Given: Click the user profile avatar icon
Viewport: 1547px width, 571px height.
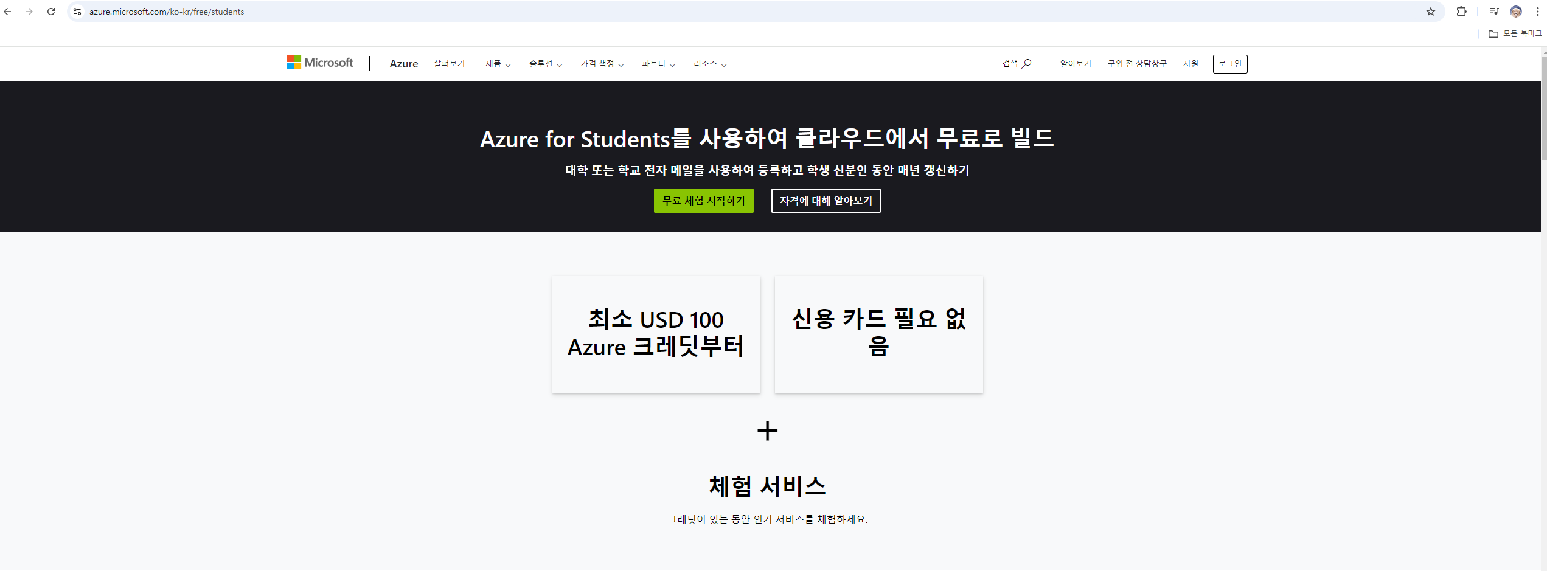Looking at the screenshot, I should (x=1516, y=12).
